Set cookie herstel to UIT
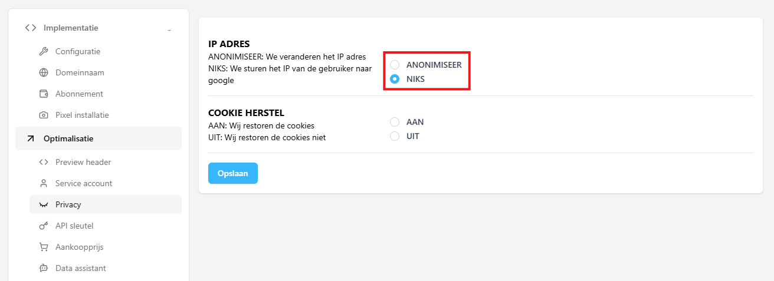 [395, 136]
